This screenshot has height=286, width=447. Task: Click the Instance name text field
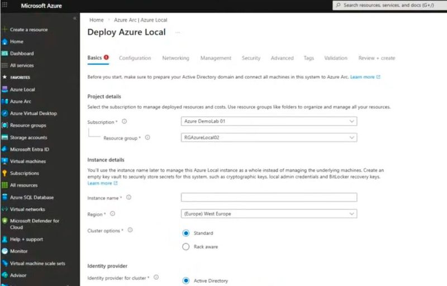pos(269,197)
